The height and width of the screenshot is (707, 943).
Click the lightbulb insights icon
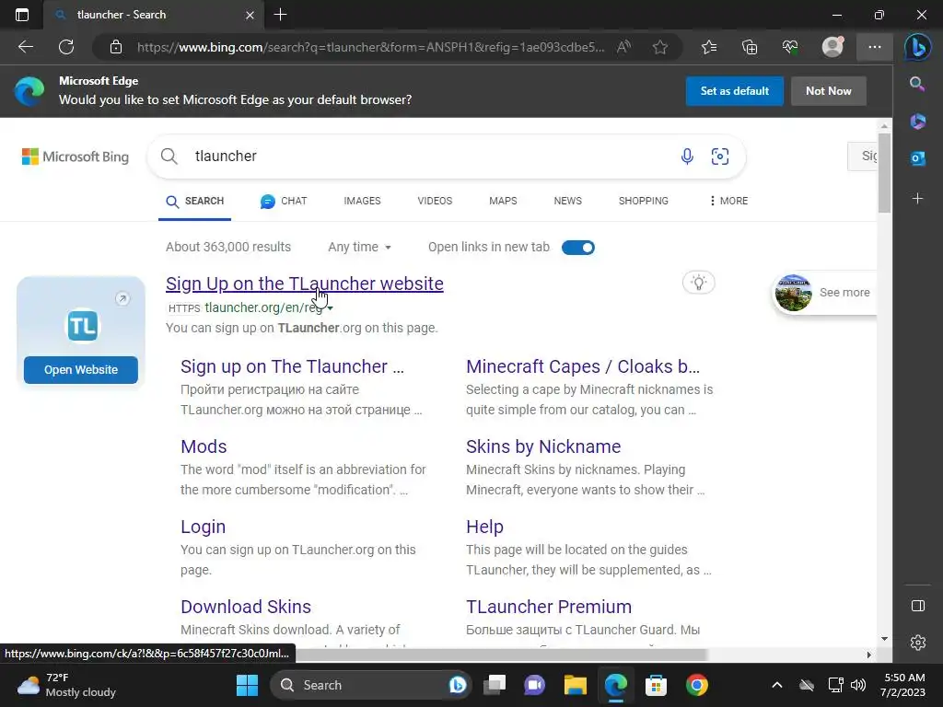tap(698, 283)
